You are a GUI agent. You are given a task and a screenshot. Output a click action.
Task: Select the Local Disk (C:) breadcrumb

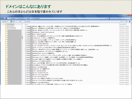click(x=21, y=18)
